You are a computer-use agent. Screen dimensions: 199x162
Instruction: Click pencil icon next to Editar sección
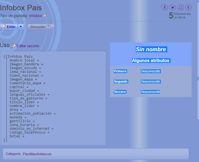tap(14, 46)
